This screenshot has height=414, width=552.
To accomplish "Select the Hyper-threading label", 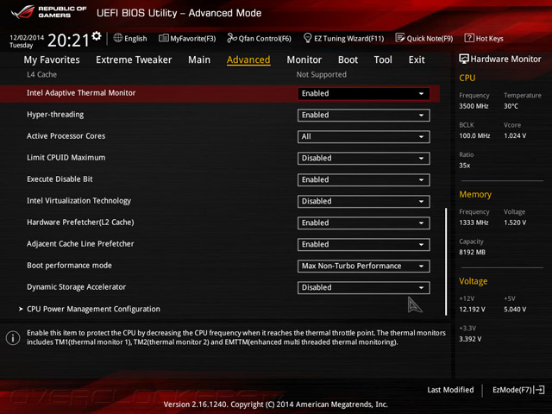I will [55, 115].
